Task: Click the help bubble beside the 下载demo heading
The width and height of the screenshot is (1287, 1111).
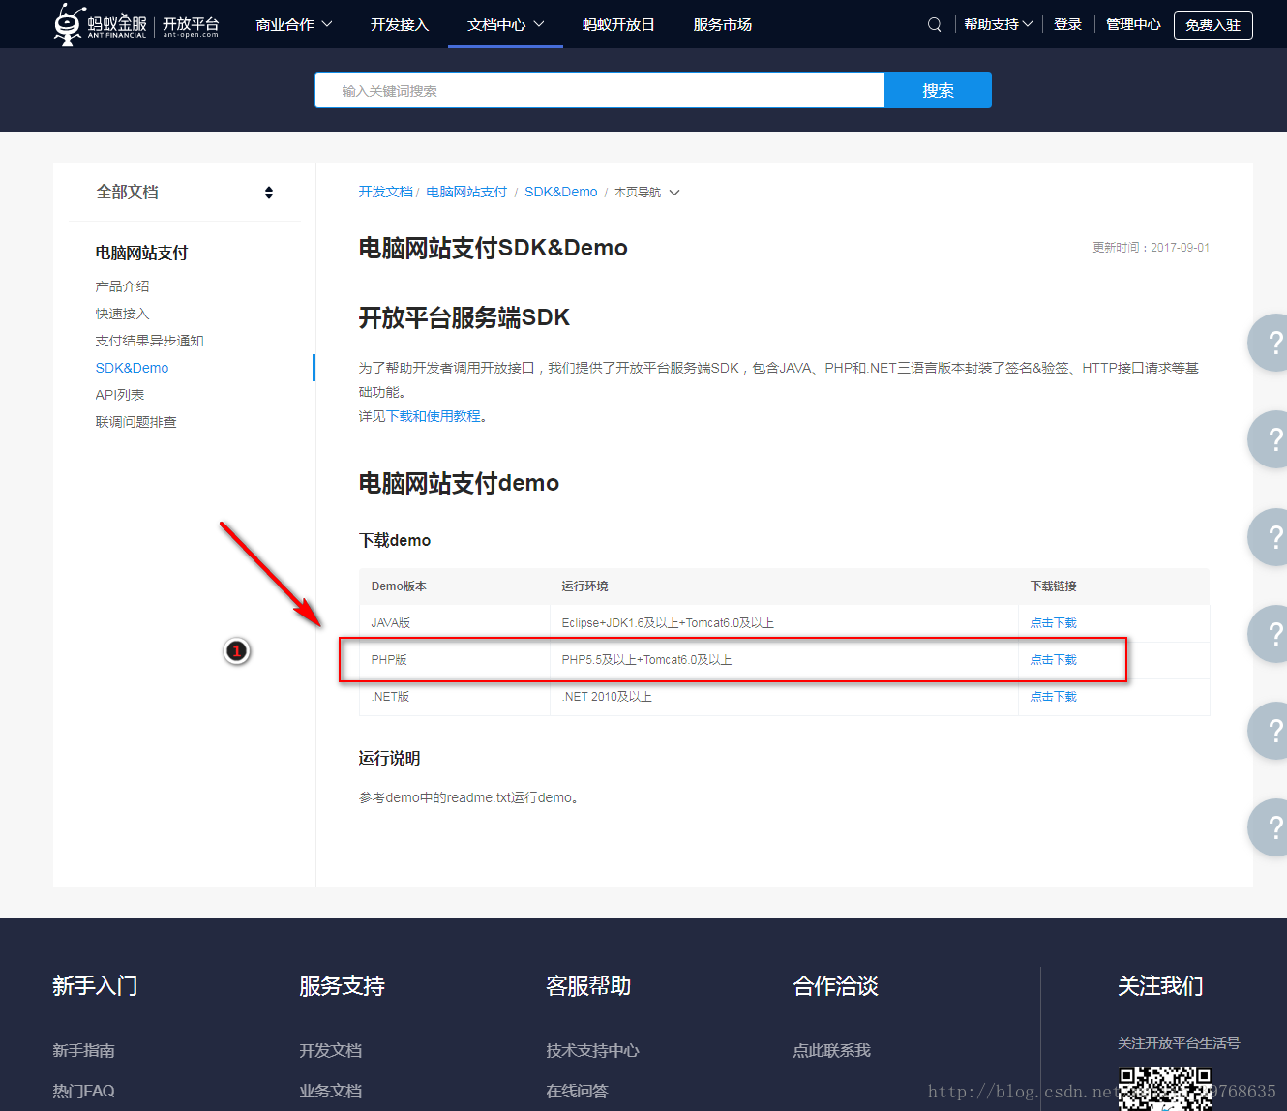Action: click(1270, 537)
